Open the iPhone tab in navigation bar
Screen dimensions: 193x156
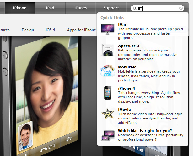(x=20, y=8)
